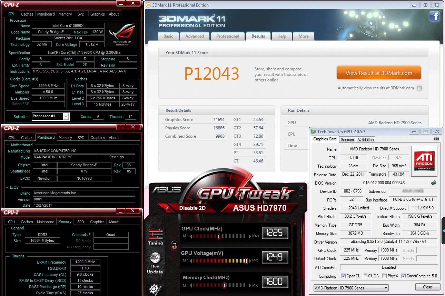Viewport: 445px width, 296px height.
Task: Toggle the padlock linking clock and voltage
Action: tap(175, 246)
